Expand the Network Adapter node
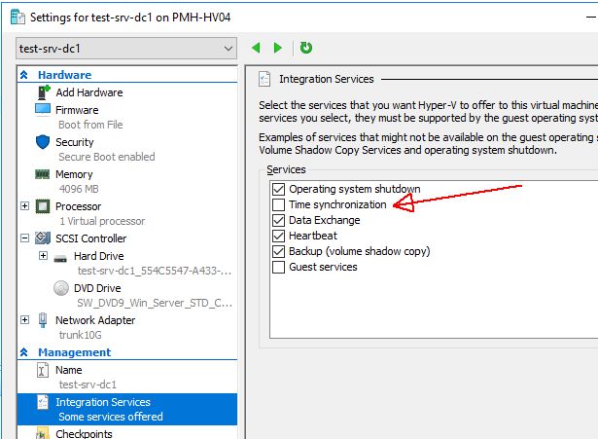The image size is (598, 439). coord(24,319)
